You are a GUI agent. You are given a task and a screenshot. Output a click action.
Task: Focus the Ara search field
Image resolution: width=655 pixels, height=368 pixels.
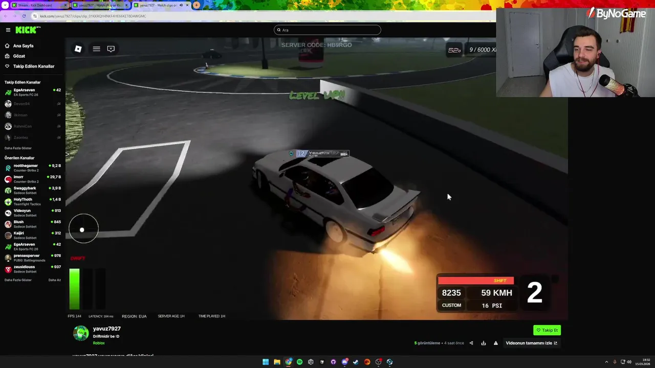(x=327, y=30)
